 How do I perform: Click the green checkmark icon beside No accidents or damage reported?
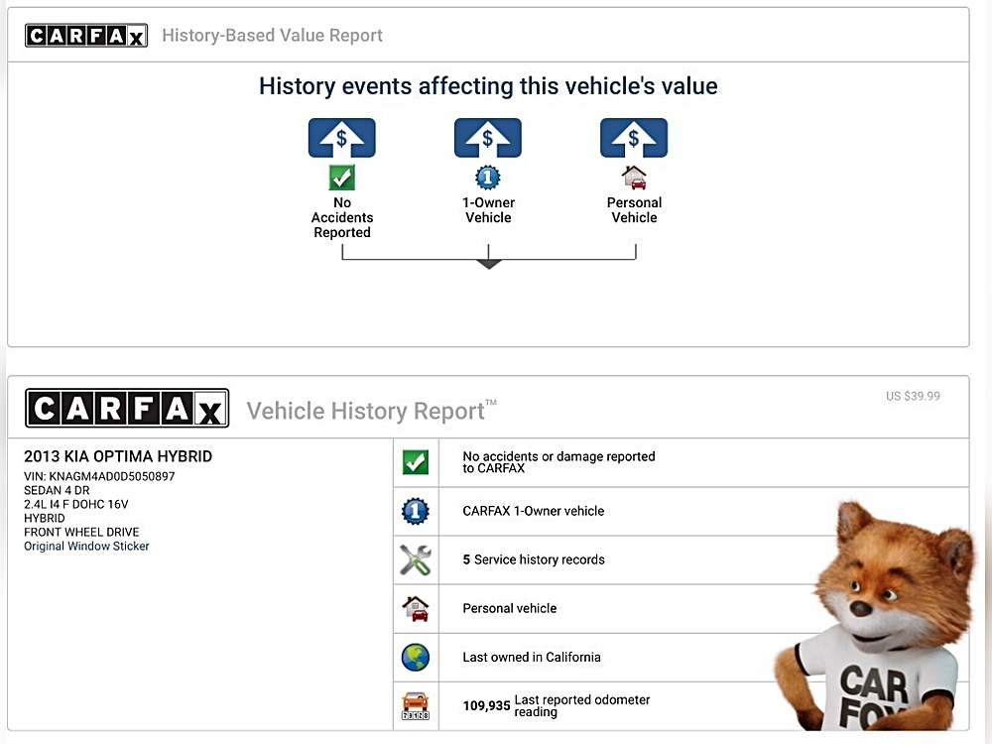[x=415, y=462]
